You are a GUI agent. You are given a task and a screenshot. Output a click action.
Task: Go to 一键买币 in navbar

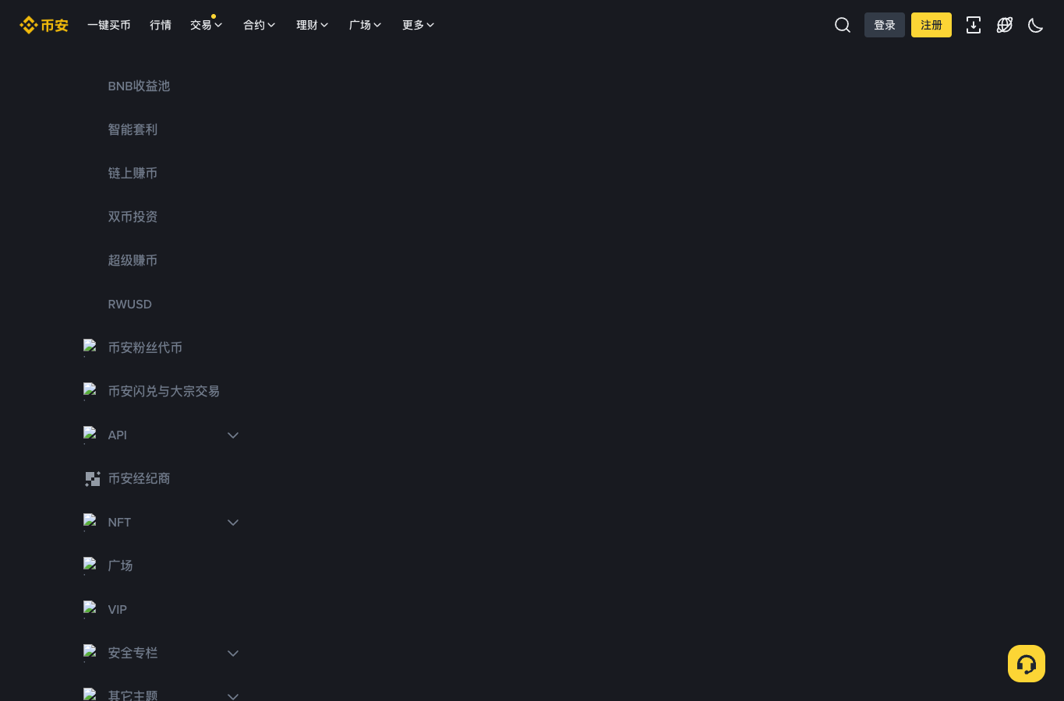tap(109, 25)
